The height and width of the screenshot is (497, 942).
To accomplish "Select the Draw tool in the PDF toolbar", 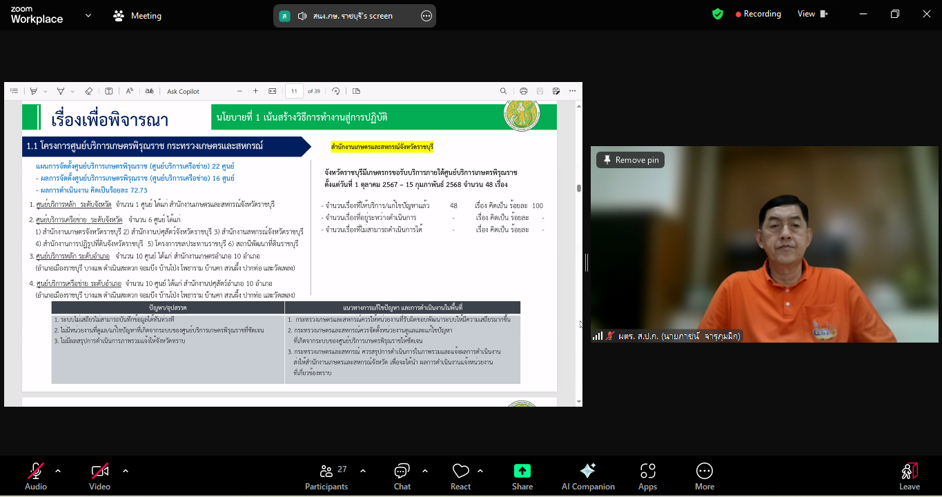I will [32, 90].
